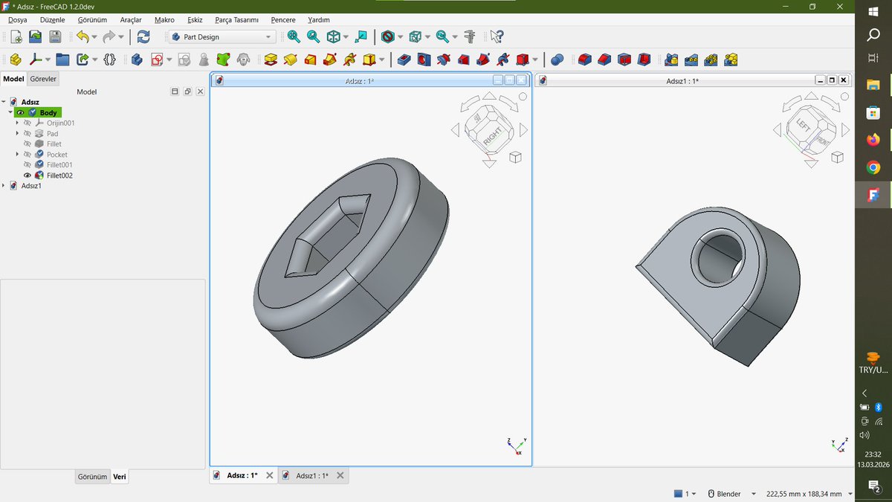
Task: Click the refresh/recompute icon
Action: (143, 36)
